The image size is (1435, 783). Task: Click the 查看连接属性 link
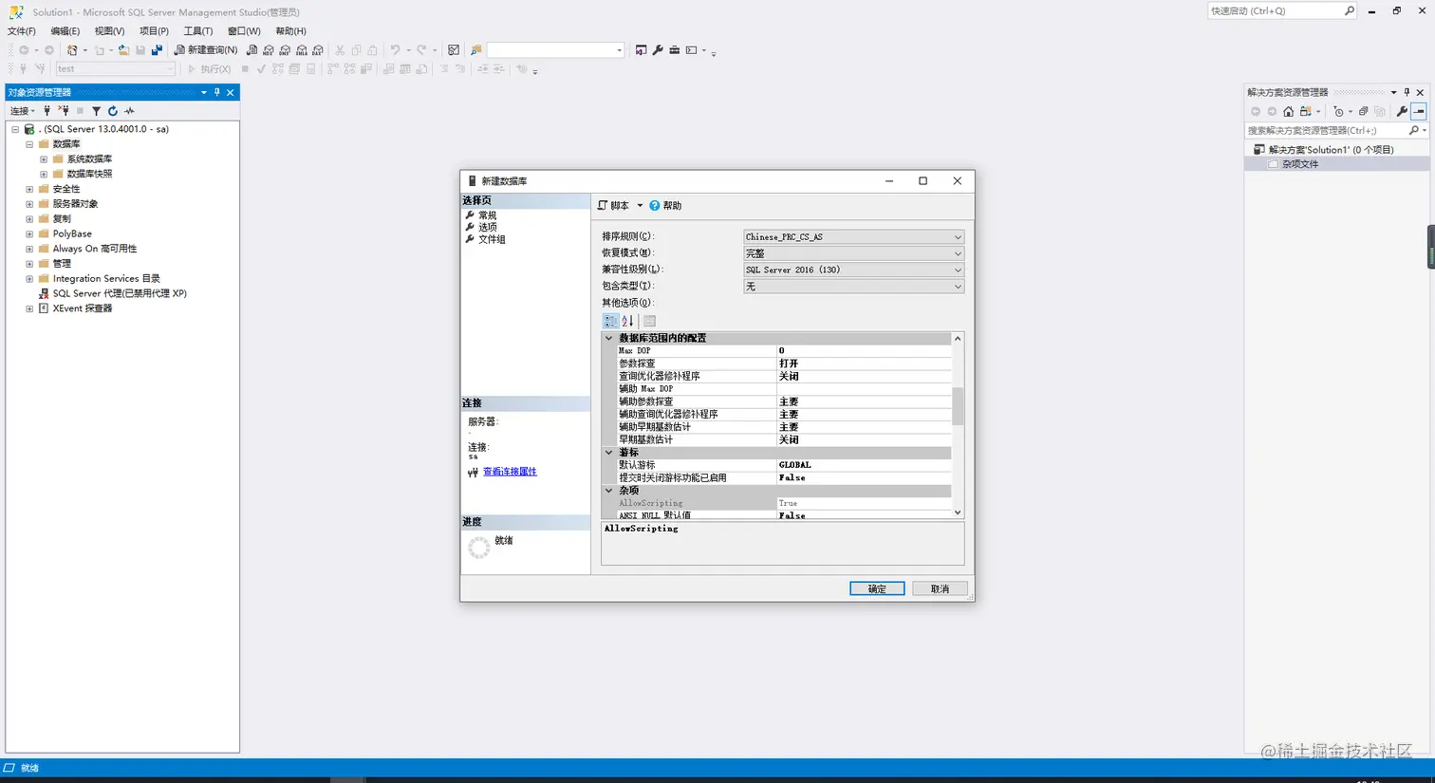tap(510, 472)
